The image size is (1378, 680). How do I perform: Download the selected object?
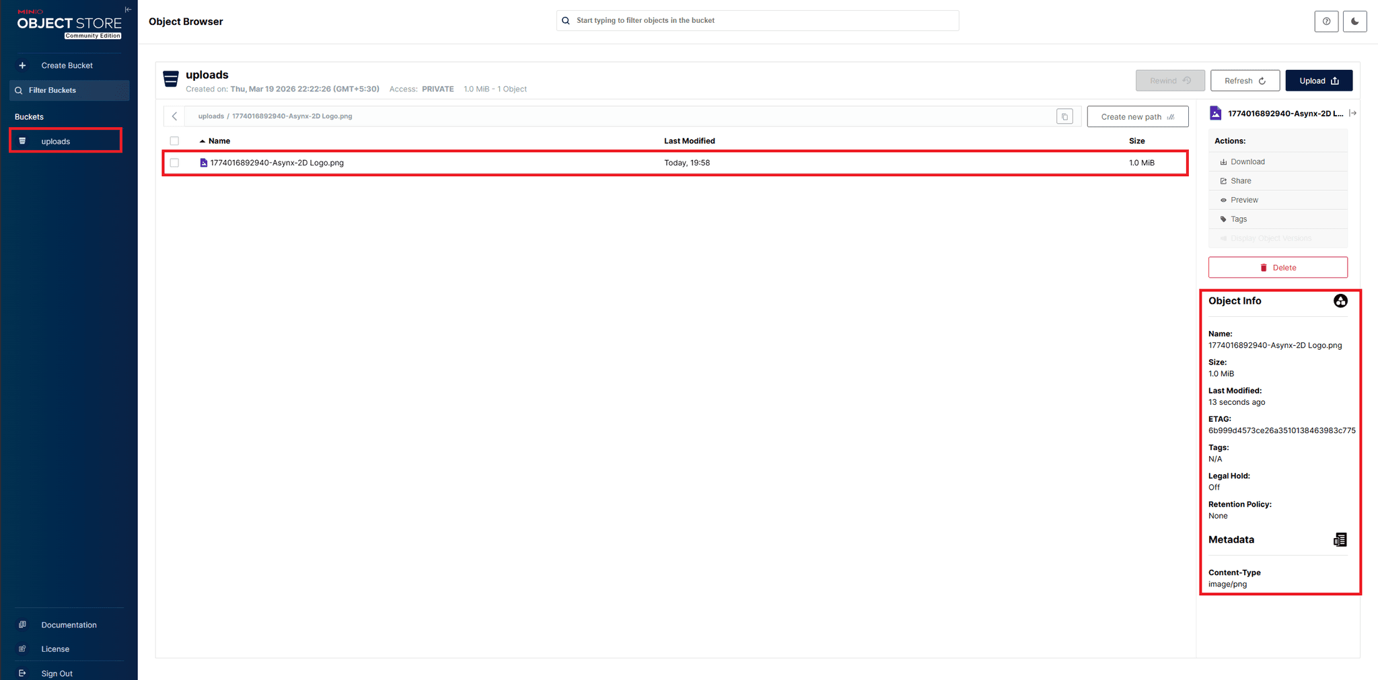tap(1278, 161)
